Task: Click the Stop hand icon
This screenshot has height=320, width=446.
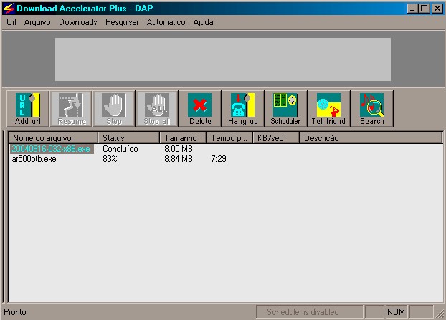Action: [114, 109]
